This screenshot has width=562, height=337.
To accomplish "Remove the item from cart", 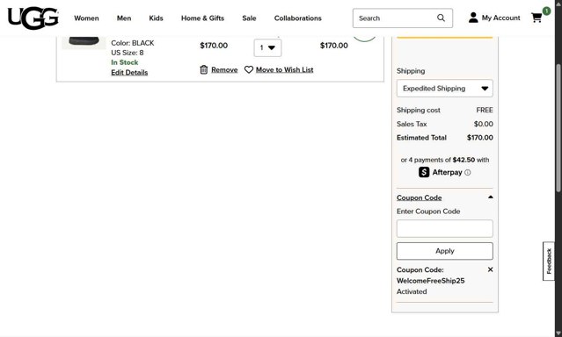I will [x=224, y=69].
